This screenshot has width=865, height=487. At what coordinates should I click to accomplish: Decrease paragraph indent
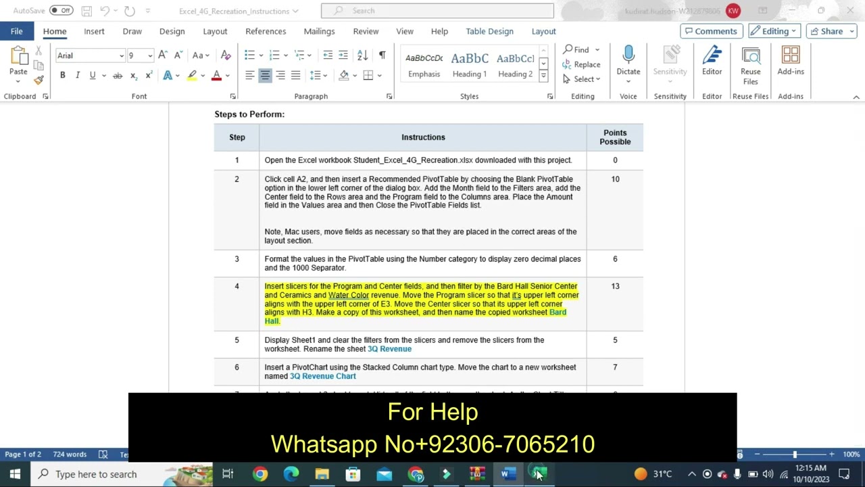[328, 55]
